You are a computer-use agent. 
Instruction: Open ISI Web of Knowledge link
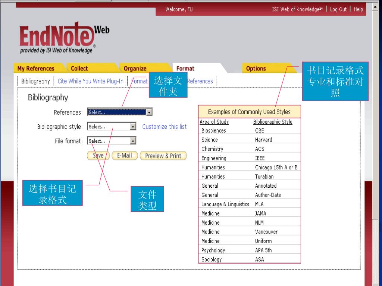point(297,9)
